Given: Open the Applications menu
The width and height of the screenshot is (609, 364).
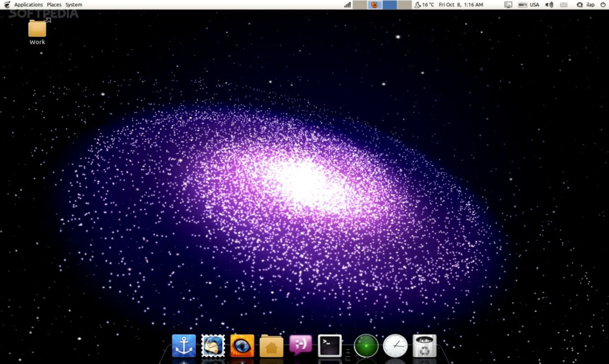Looking at the screenshot, I should click(28, 4).
